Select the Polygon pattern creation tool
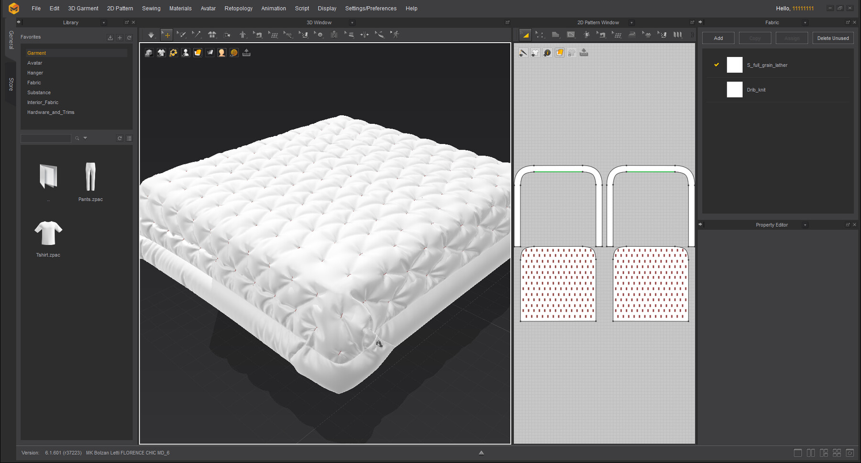 click(556, 34)
